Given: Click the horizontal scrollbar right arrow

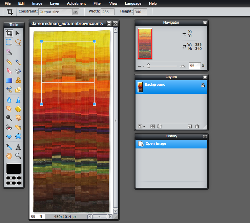Looking at the screenshot, I should click(x=110, y=217).
